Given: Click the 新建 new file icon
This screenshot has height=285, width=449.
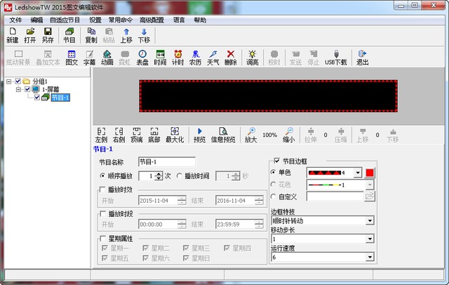Looking at the screenshot, I should pos(13,35).
